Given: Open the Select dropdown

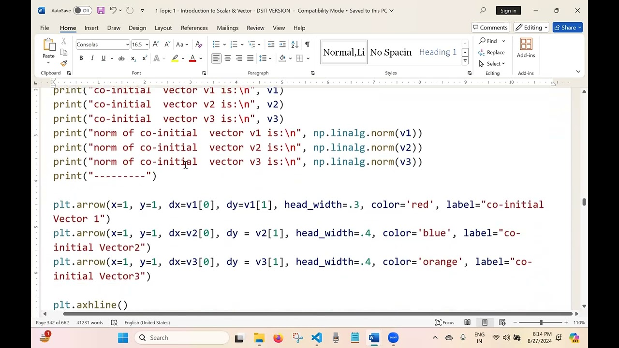Looking at the screenshot, I should 491,64.
